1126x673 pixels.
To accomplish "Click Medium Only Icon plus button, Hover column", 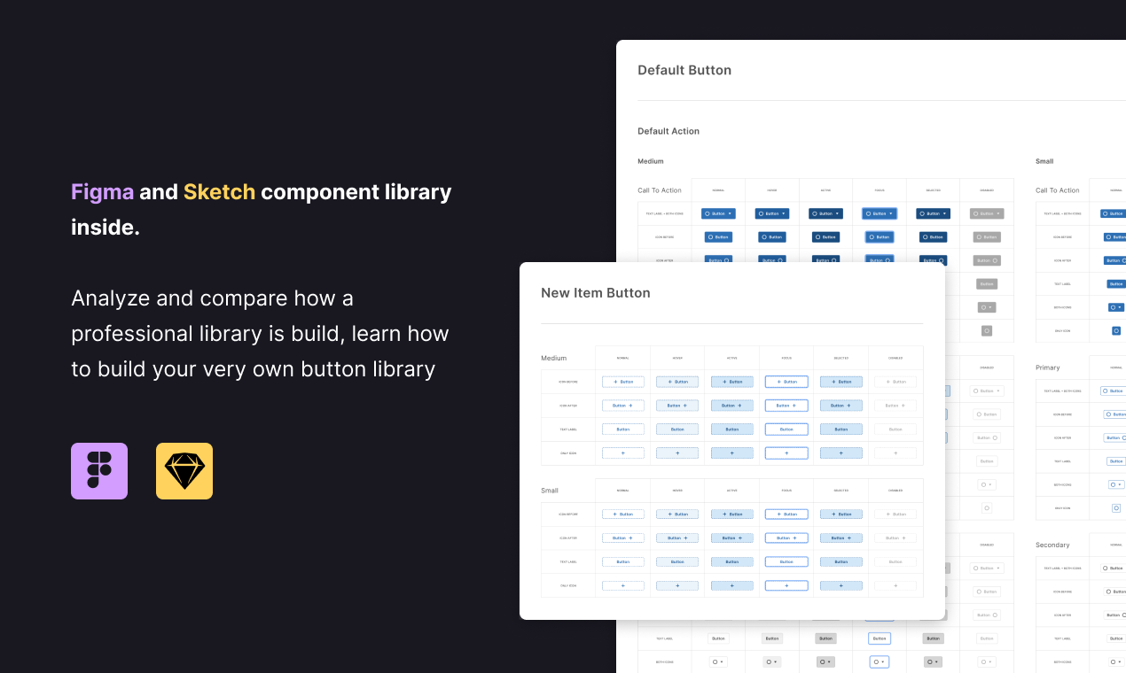I will (x=677, y=453).
